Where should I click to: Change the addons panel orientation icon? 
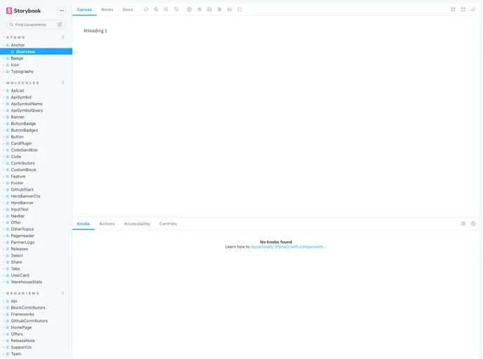[463, 224]
